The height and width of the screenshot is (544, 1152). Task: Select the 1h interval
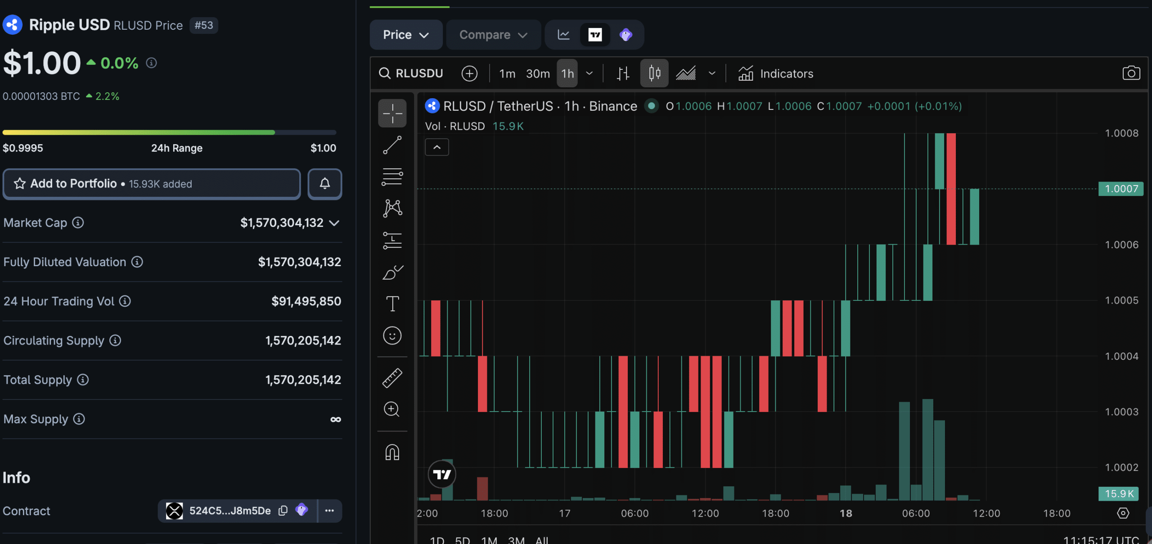click(567, 73)
